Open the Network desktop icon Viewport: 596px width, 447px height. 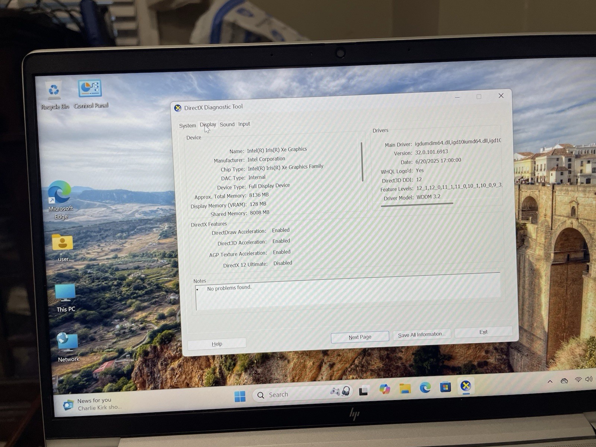click(x=68, y=347)
